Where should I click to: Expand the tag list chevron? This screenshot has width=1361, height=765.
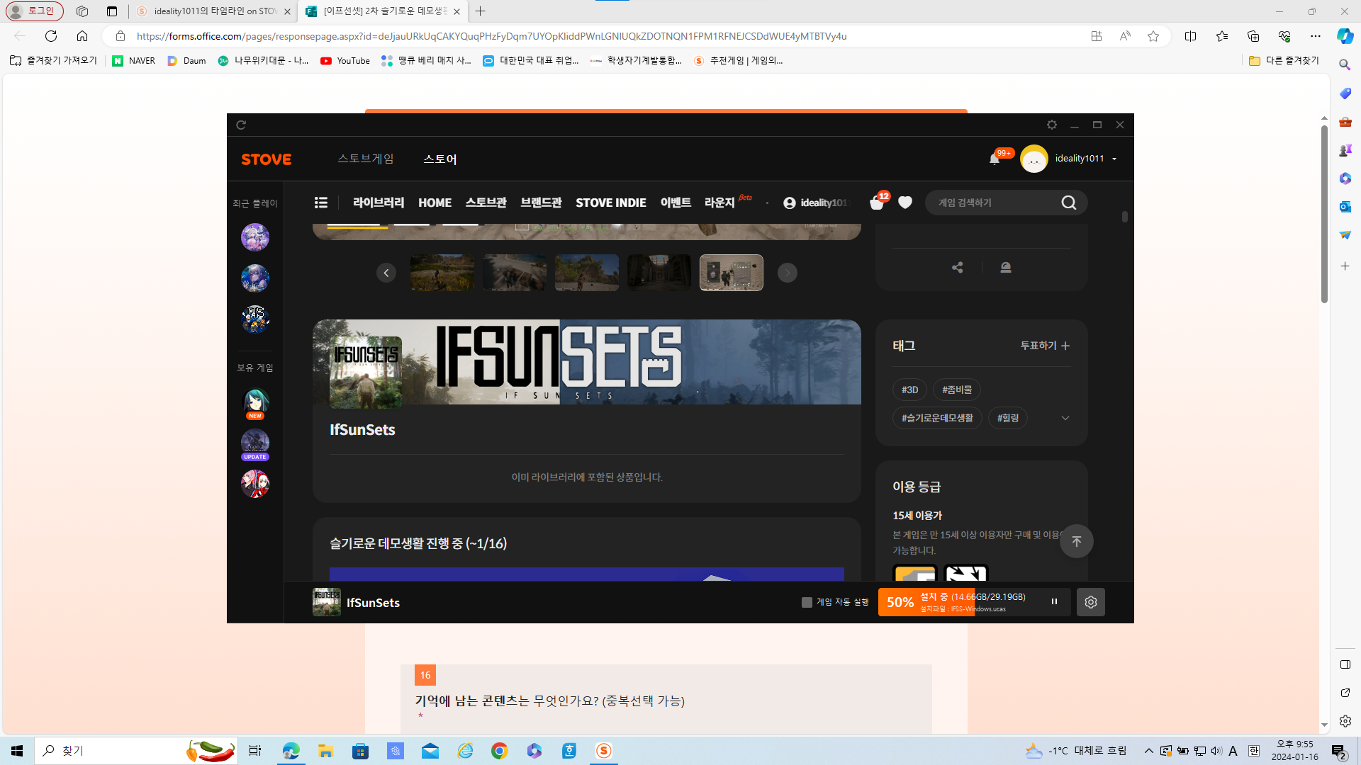click(x=1065, y=418)
